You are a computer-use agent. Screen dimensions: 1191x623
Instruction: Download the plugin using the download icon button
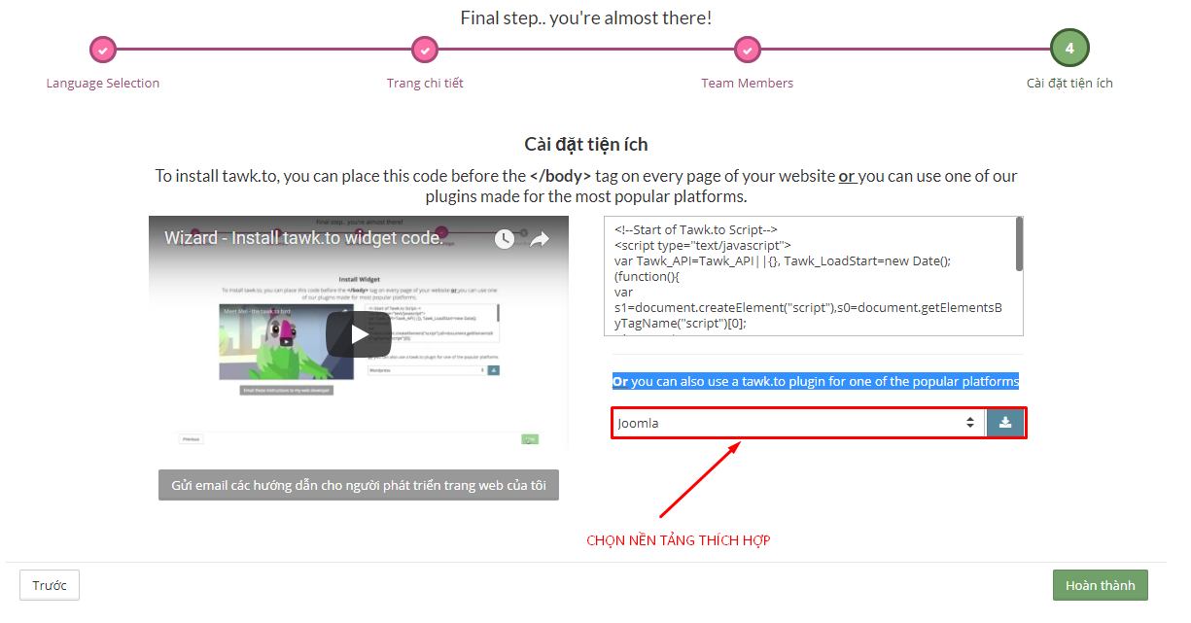click(1005, 423)
